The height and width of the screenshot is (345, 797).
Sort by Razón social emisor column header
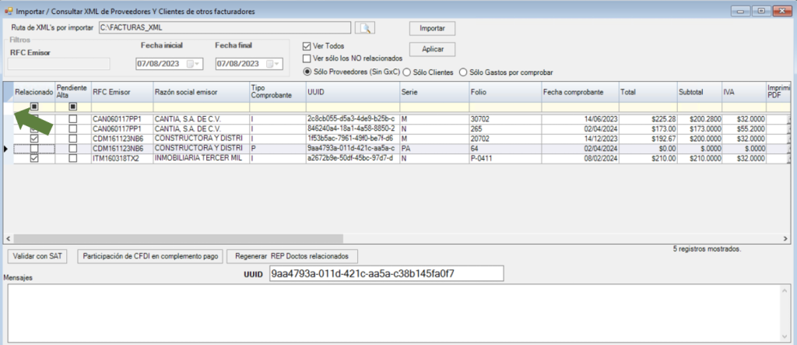202,92
